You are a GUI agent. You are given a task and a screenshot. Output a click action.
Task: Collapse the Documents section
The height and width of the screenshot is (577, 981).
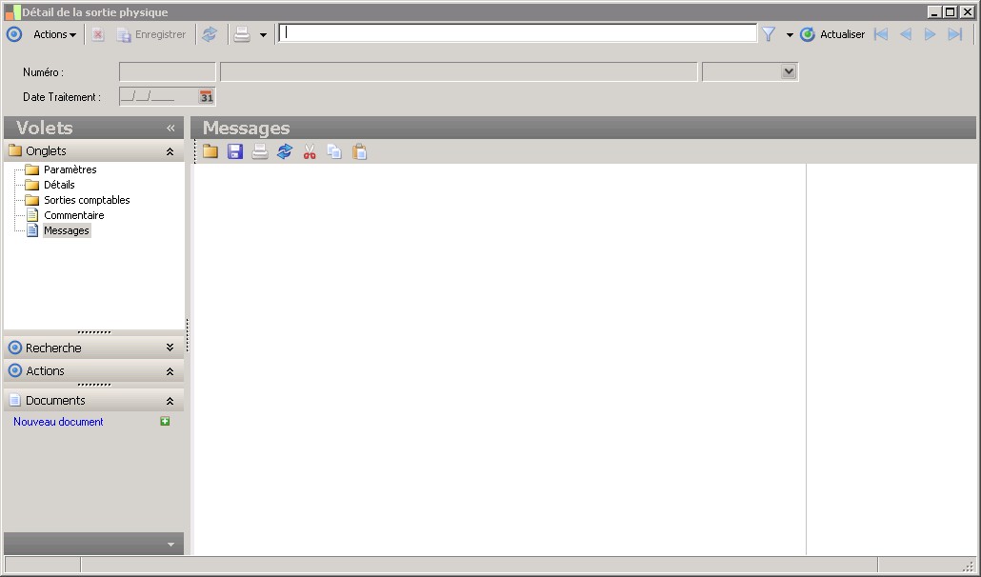pos(170,401)
